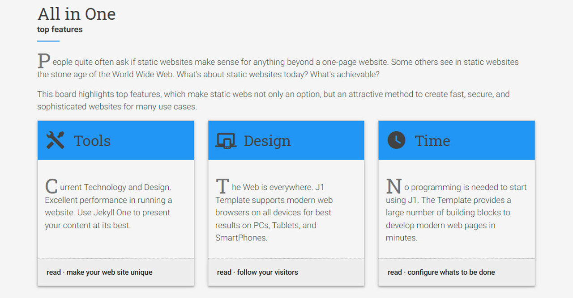Click the "All in One" heading
This screenshot has width=573, height=298.
(x=77, y=14)
